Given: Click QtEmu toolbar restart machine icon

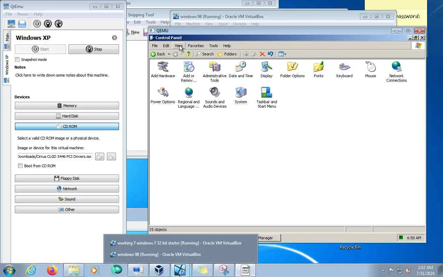Looking at the screenshot, I should point(58,24).
